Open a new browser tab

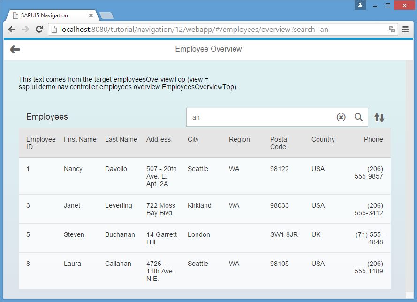(106, 15)
